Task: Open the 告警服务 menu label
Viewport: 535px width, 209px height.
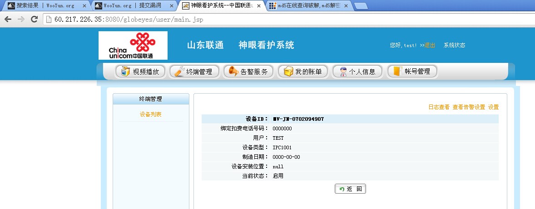Action: [x=254, y=72]
